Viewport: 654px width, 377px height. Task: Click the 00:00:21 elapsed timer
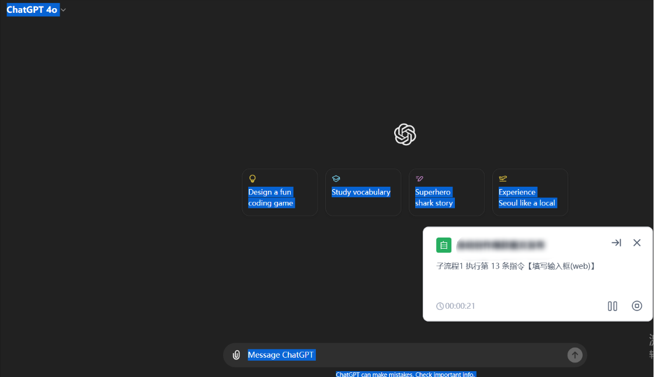(x=455, y=306)
